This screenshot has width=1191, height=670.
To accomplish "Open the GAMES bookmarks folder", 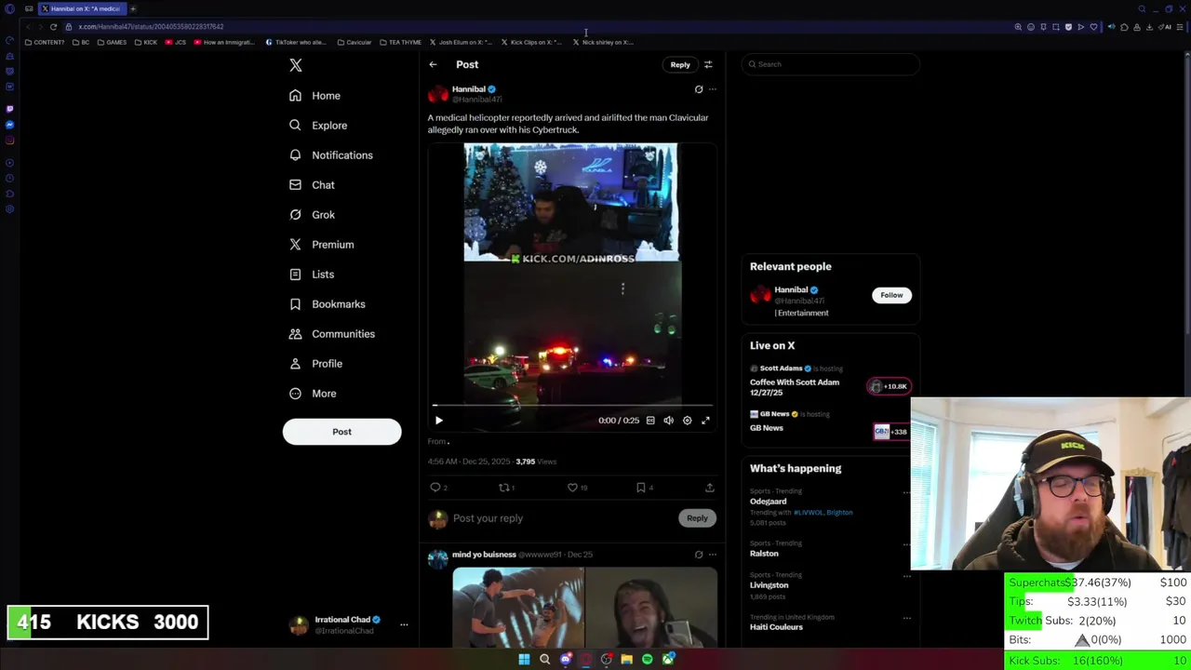I will point(112,42).
